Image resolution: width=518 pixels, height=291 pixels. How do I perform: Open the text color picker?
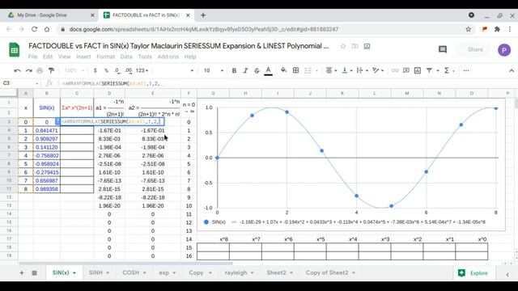[268, 70]
